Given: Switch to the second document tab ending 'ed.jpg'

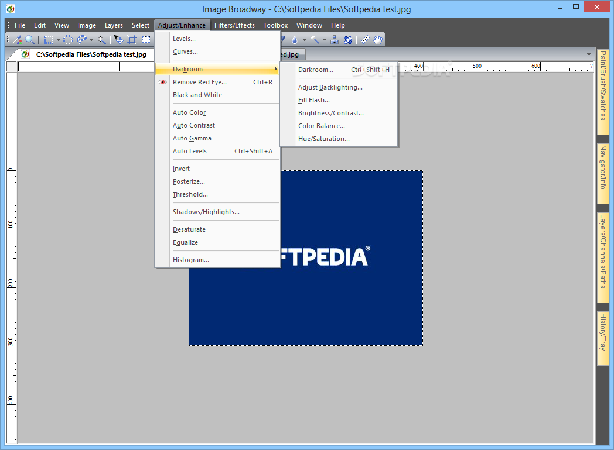Looking at the screenshot, I should pos(292,55).
